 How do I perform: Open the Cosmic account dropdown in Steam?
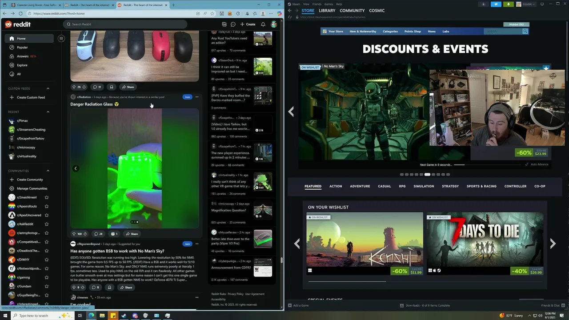click(x=526, y=4)
